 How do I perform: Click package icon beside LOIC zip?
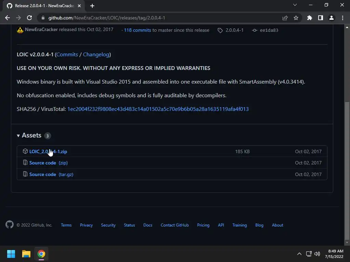pyautogui.click(x=25, y=151)
